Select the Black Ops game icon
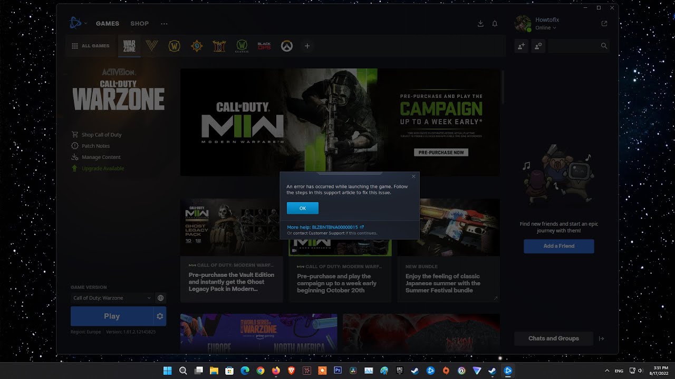 (x=264, y=46)
